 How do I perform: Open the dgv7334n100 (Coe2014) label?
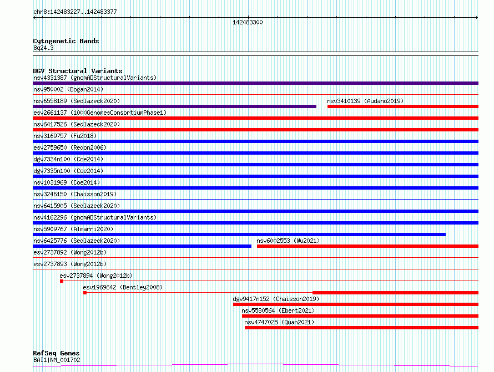(68, 159)
